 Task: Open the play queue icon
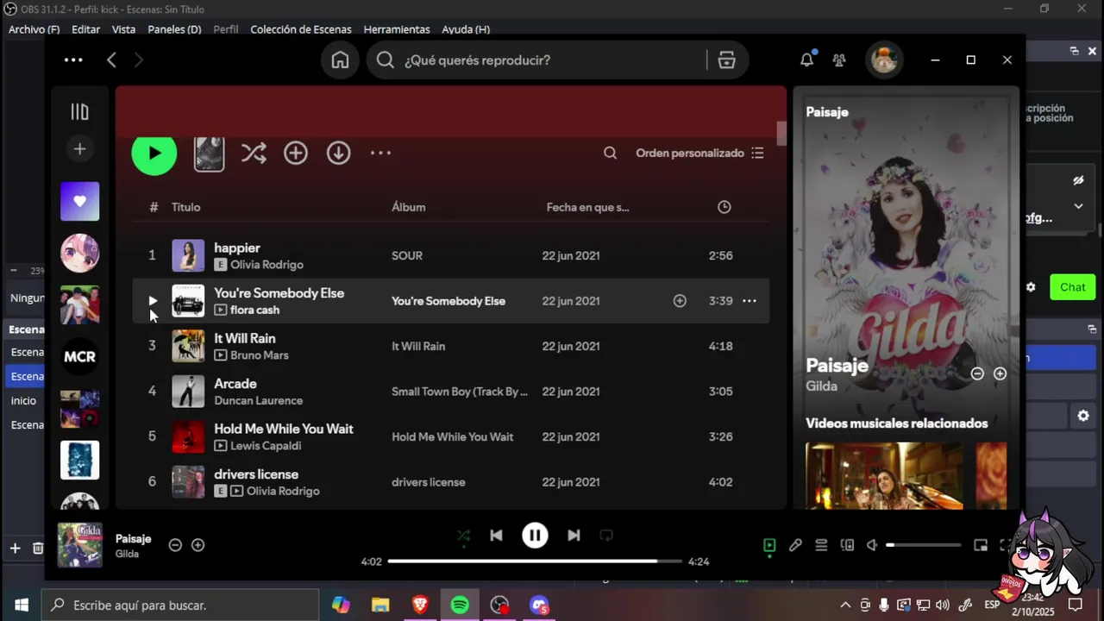(x=821, y=545)
